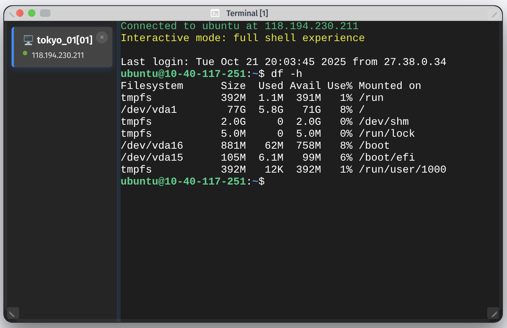Click the red close window button
Screen dimensions: 507x328
click(x=20, y=13)
